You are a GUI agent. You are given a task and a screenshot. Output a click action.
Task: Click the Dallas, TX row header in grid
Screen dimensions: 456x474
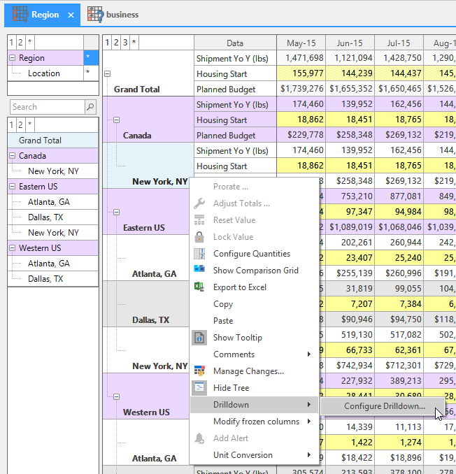[x=146, y=304]
